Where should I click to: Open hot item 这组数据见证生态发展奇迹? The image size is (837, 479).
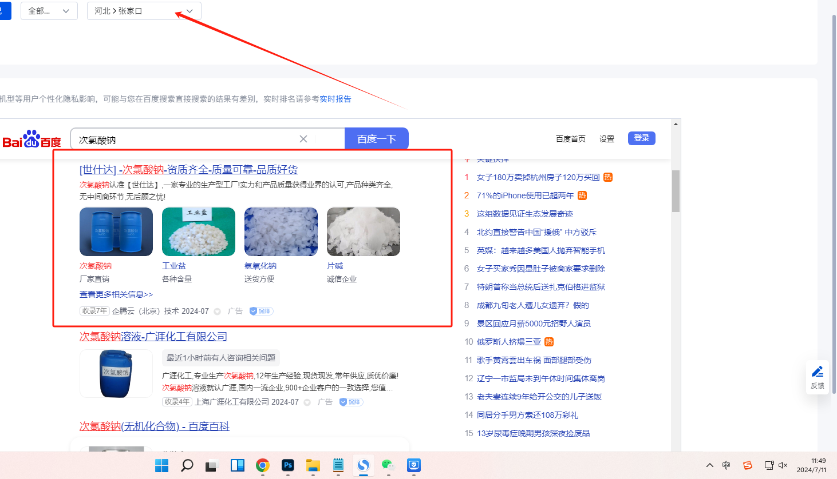click(525, 214)
